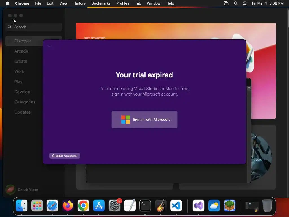Open Launchpad from the dock
This screenshot has width=289, height=217.
click(37, 206)
